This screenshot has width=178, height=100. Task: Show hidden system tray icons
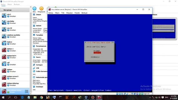coord(150,97)
